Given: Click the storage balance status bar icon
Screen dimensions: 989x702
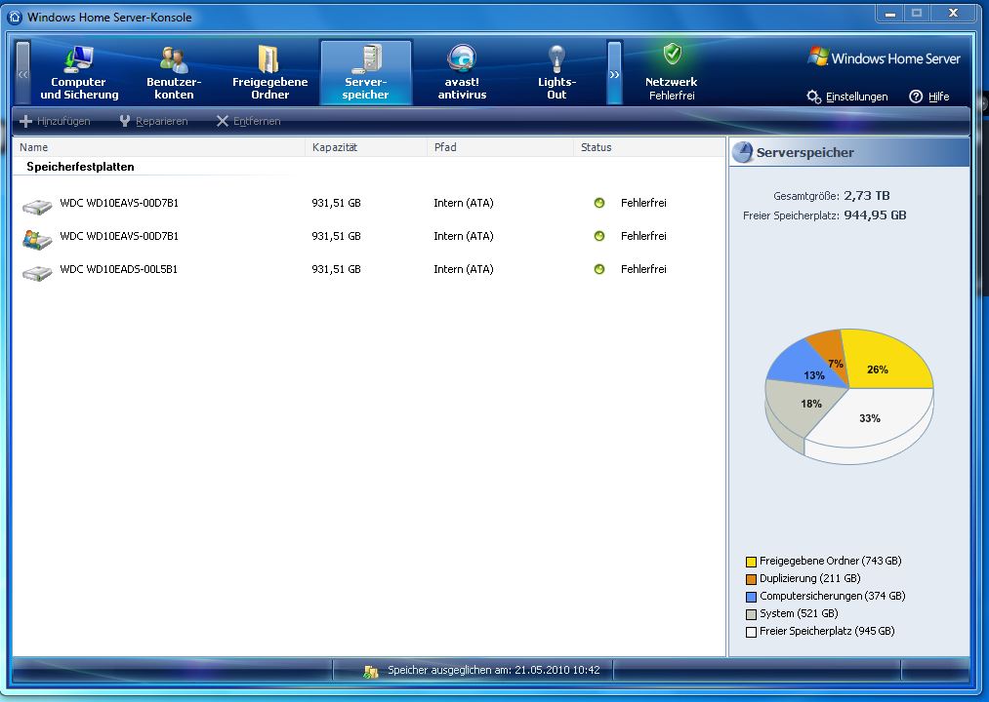Looking at the screenshot, I should point(370,672).
